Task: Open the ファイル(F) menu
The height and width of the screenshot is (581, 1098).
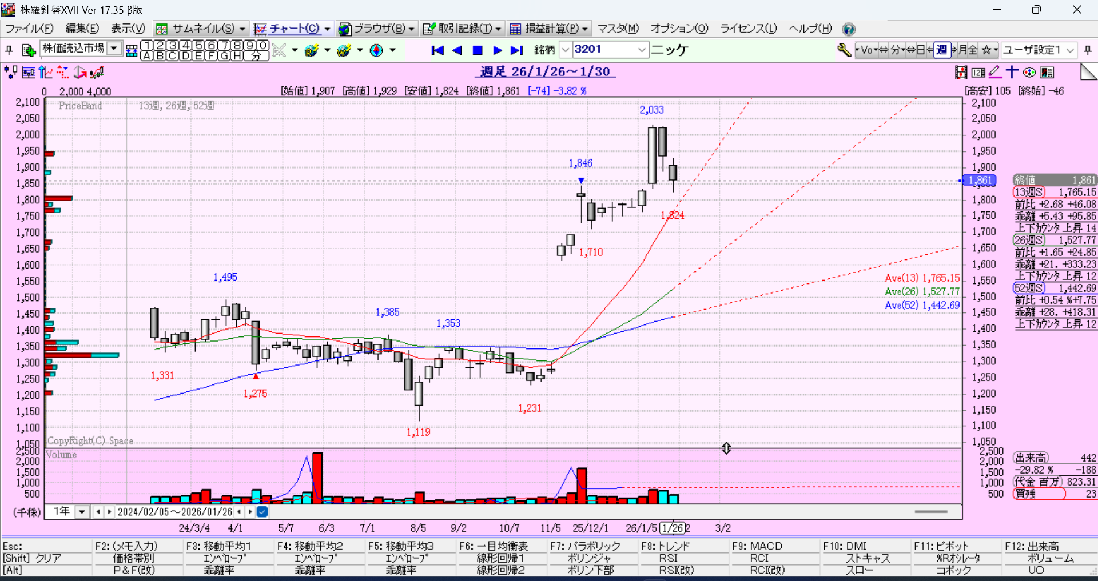Action: (29, 29)
